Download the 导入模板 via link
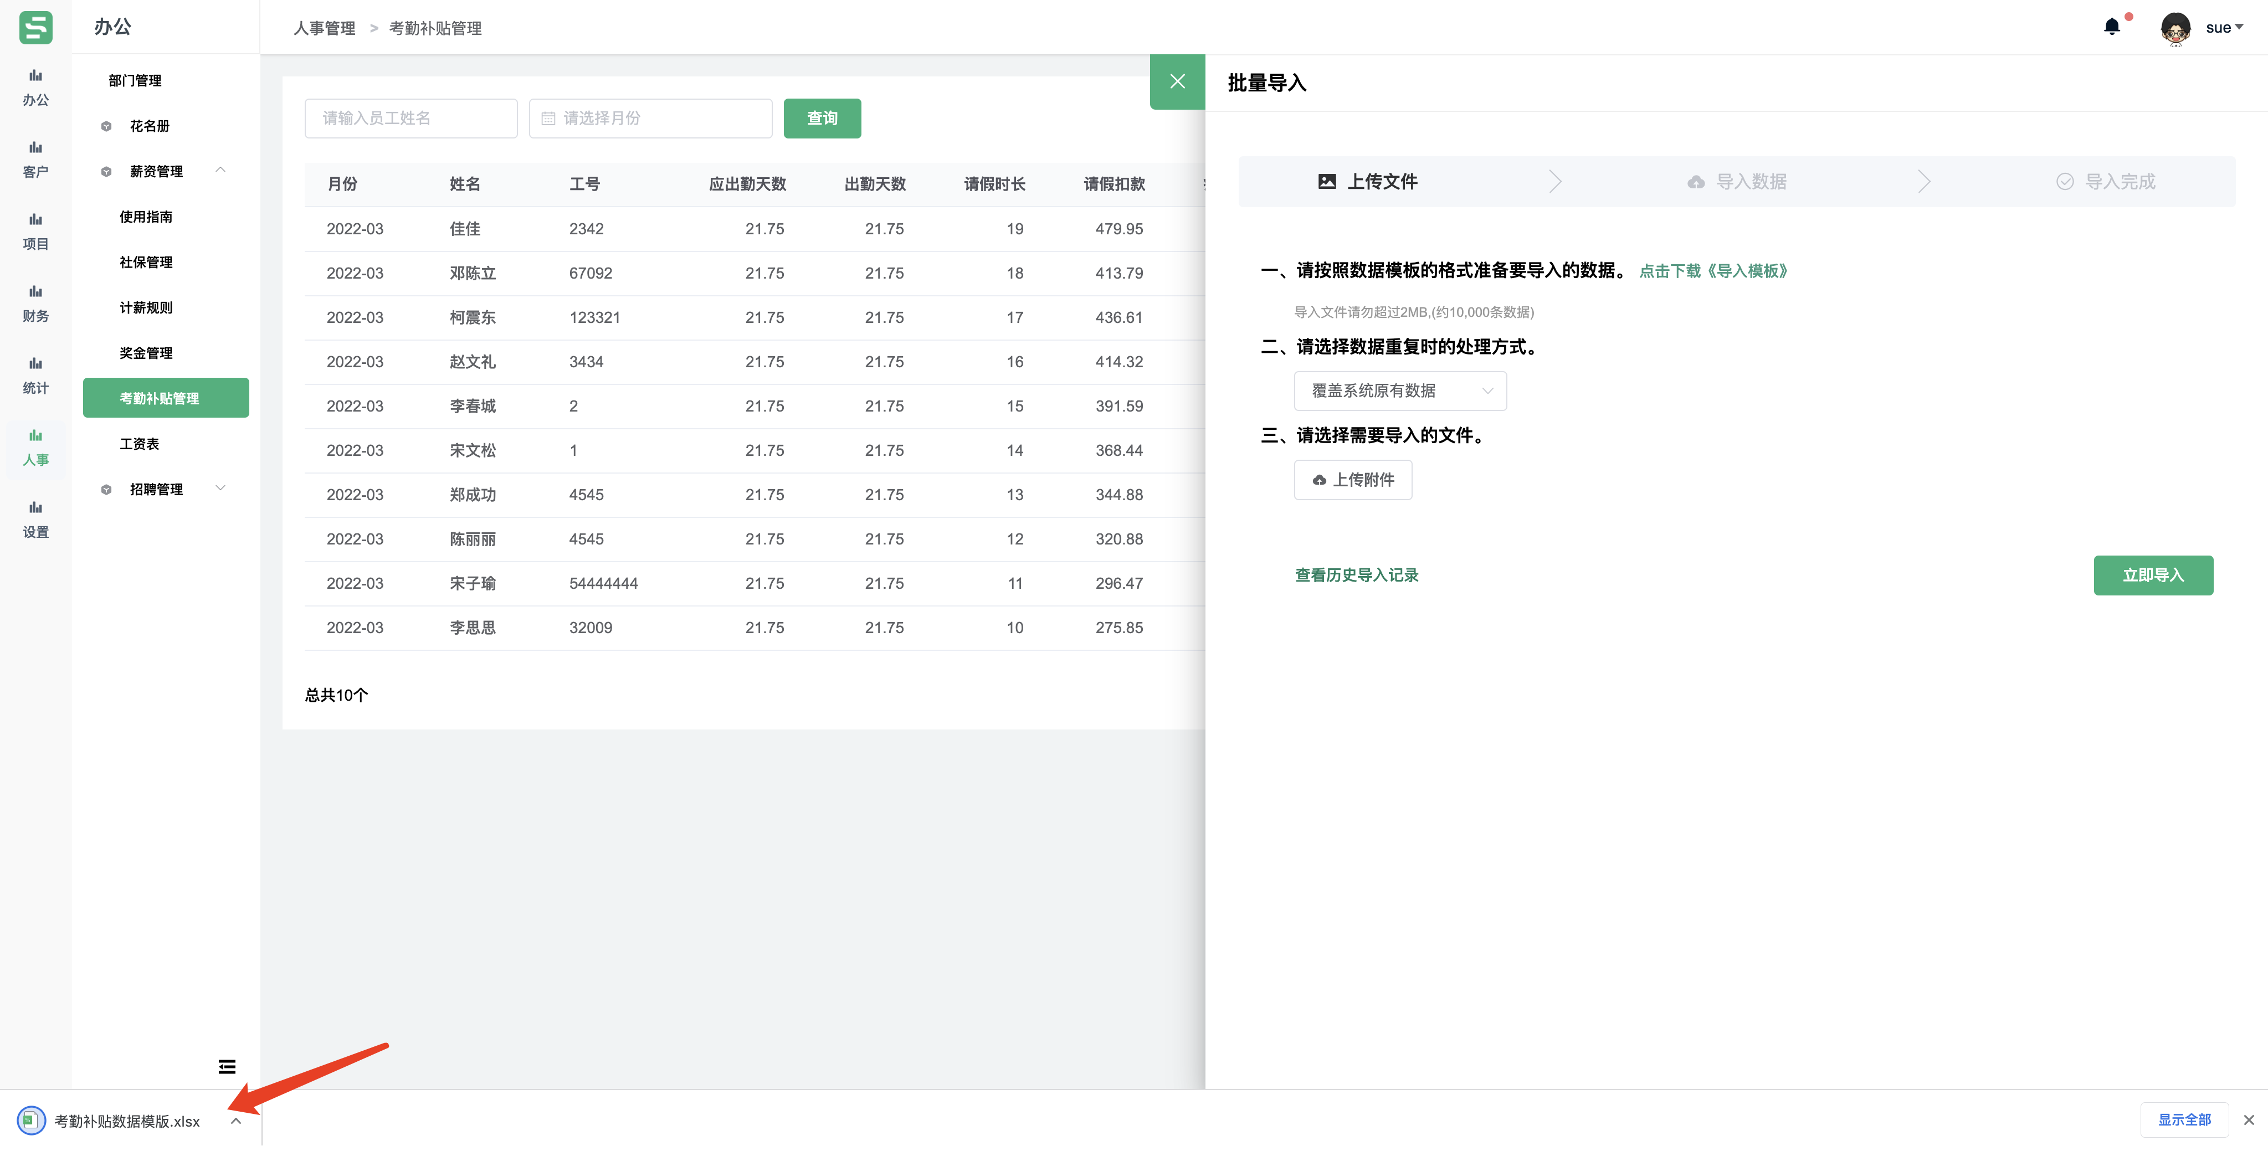Viewport: 2268px width, 1151px height. [1714, 271]
